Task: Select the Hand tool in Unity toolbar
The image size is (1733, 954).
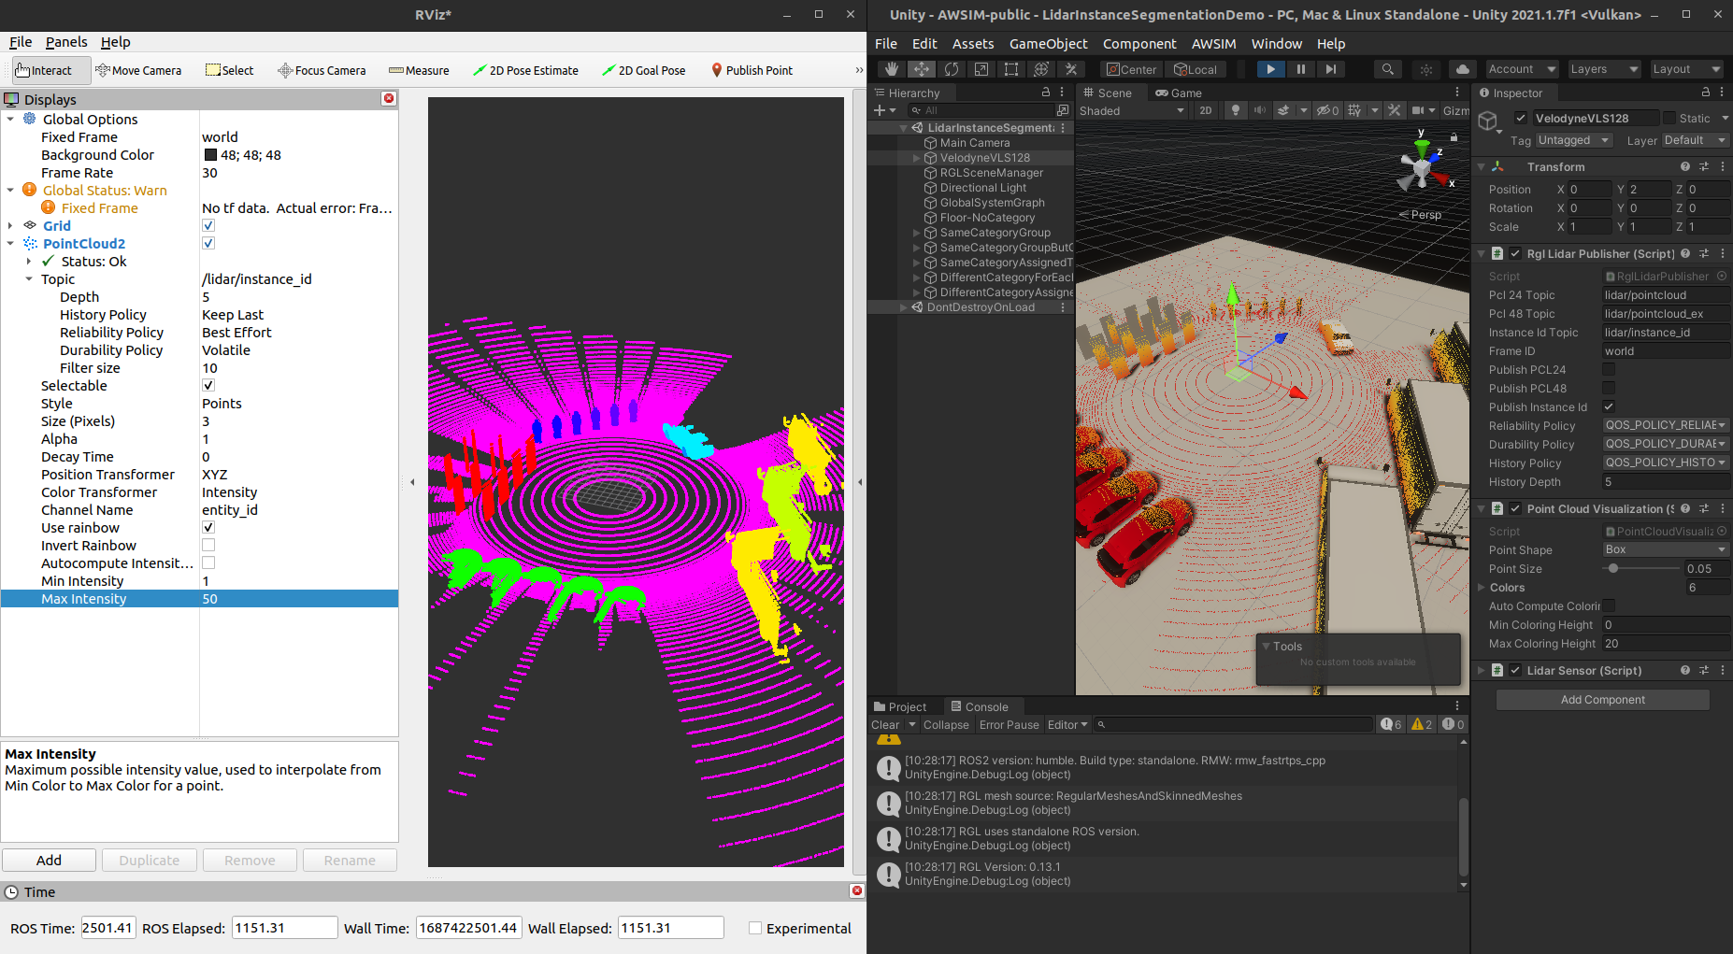Action: [891, 68]
